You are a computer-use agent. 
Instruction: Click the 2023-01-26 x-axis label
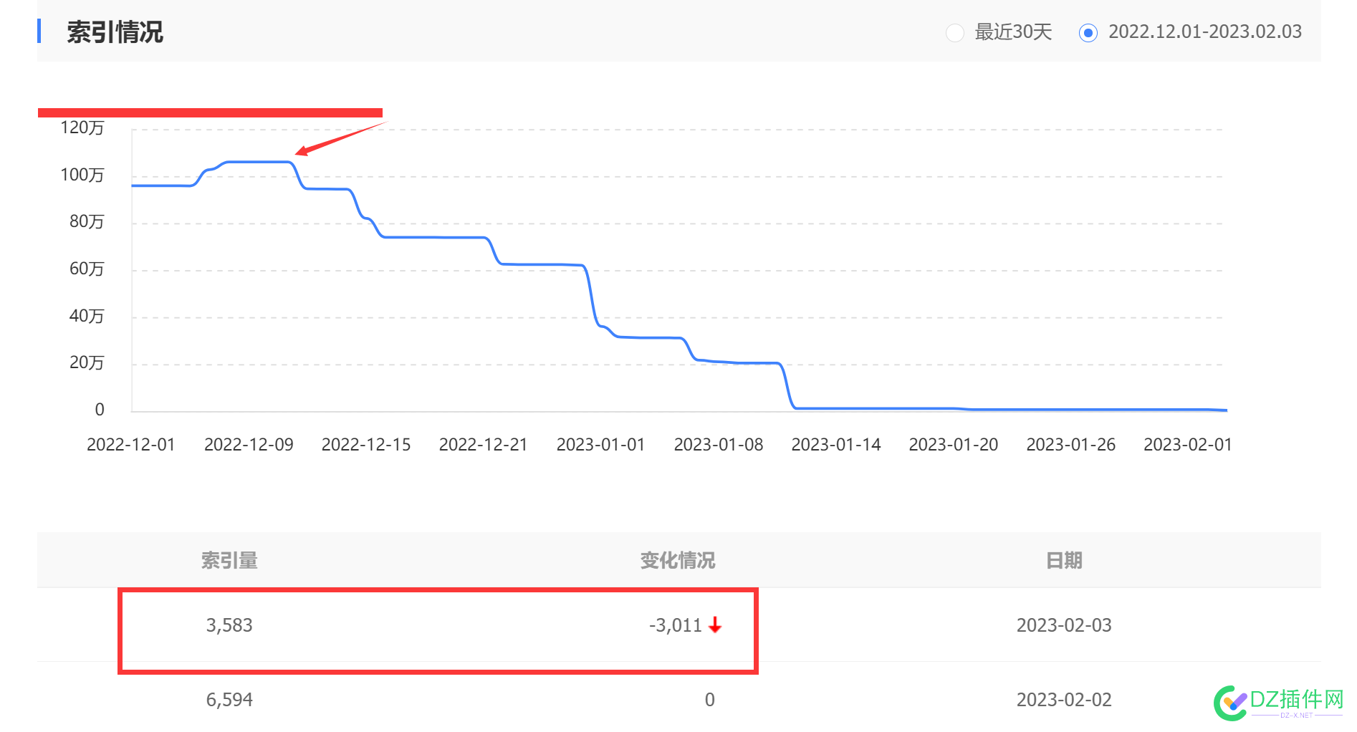(x=1071, y=445)
